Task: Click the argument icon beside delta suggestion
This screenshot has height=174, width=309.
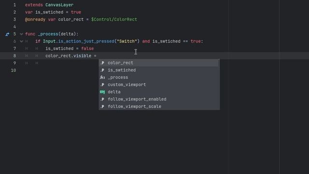Action: tap(102, 92)
